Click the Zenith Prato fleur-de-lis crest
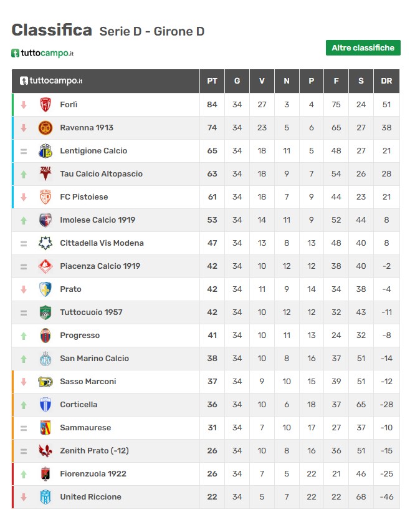The width and height of the screenshot is (410, 517). click(x=45, y=451)
